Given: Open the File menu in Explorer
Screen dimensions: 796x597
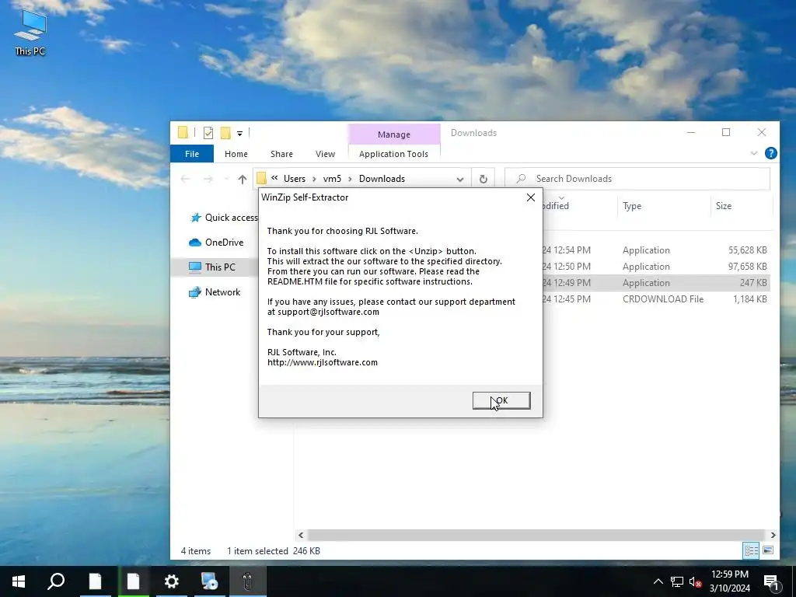Looking at the screenshot, I should coord(192,154).
